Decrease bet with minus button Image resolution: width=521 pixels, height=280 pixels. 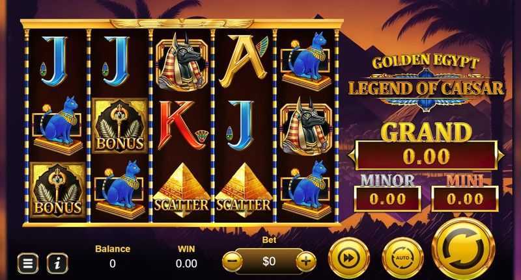coord(232,261)
